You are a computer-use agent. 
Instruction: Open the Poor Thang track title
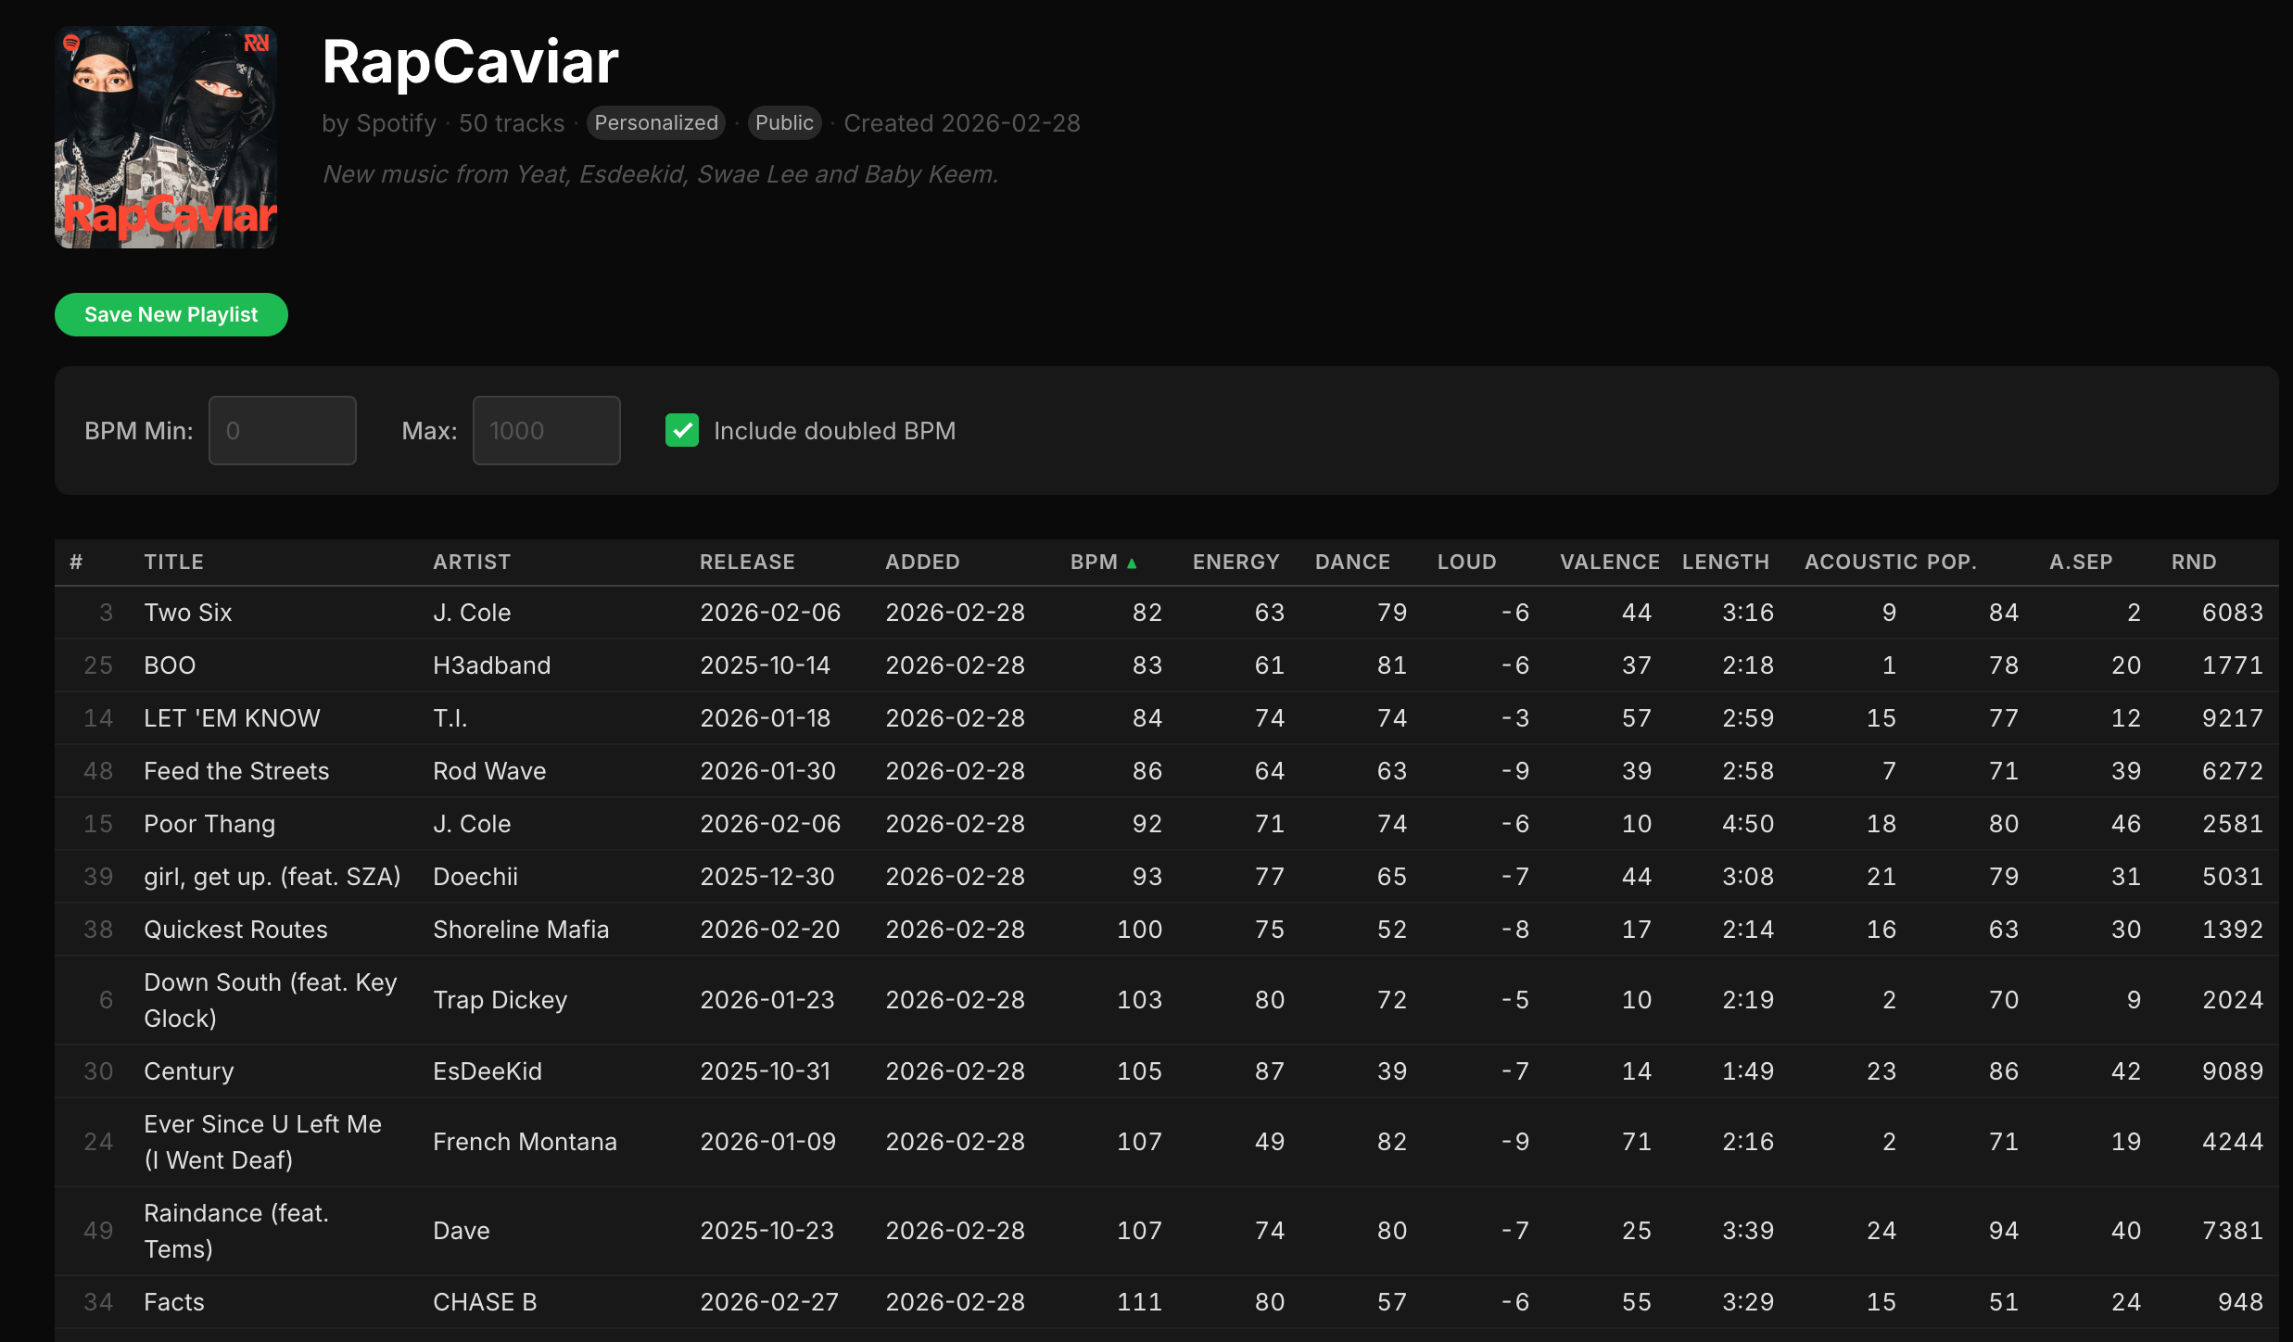point(209,824)
